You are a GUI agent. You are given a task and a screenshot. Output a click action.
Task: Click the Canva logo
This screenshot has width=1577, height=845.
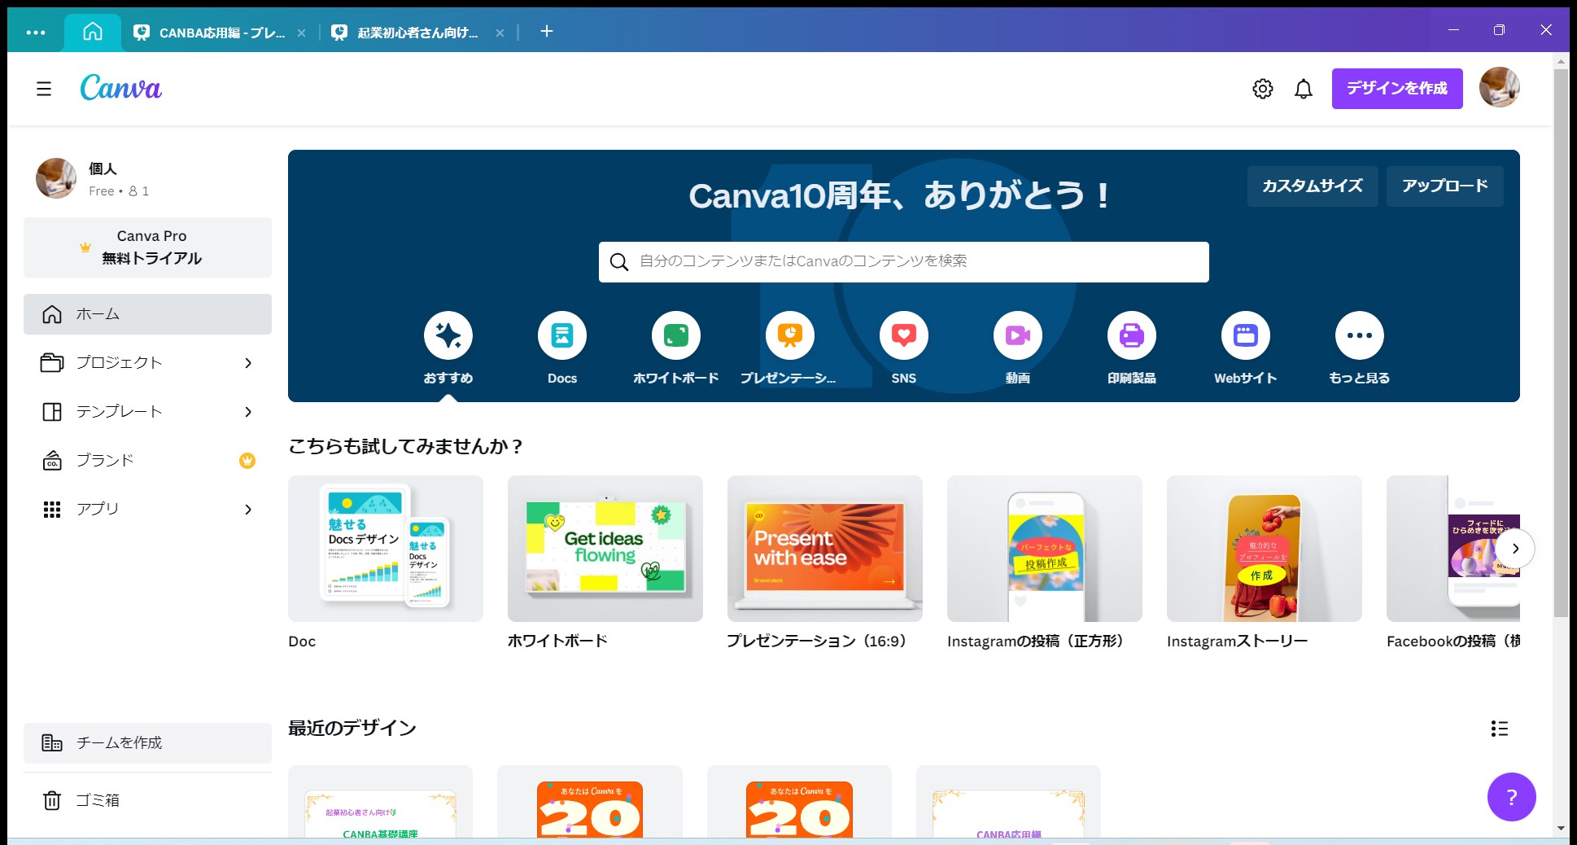[x=120, y=88]
